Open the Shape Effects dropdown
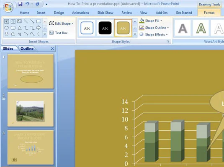The height and width of the screenshot is (167, 224). coord(153,35)
